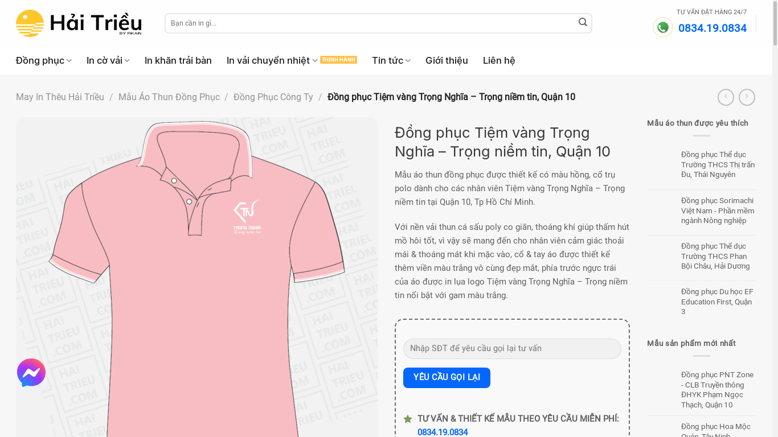The image size is (778, 437).
Task: Click the pink polo shirt image
Action: pos(196,277)
